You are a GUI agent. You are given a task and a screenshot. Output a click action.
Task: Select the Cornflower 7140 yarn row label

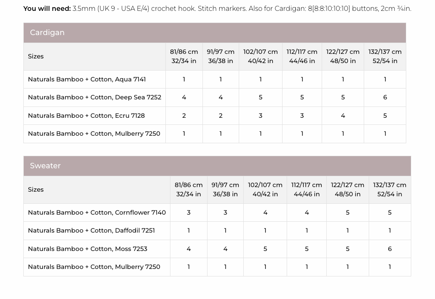[97, 213]
